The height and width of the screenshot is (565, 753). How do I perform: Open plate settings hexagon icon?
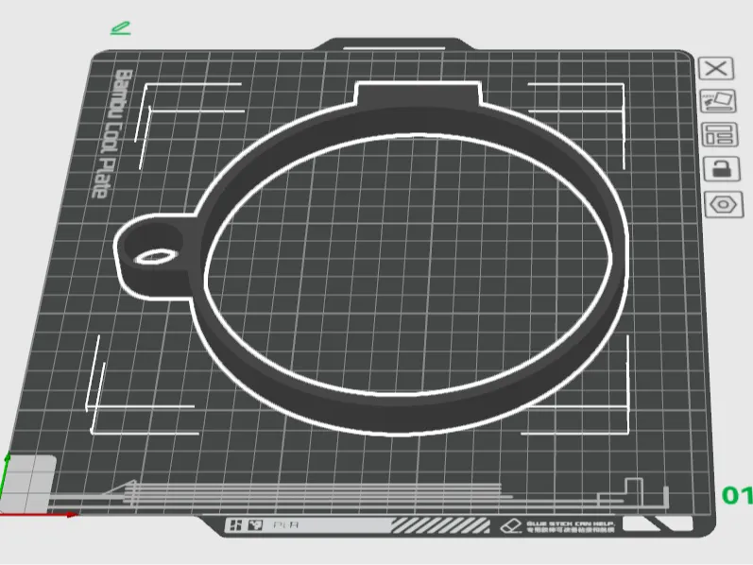point(723,205)
